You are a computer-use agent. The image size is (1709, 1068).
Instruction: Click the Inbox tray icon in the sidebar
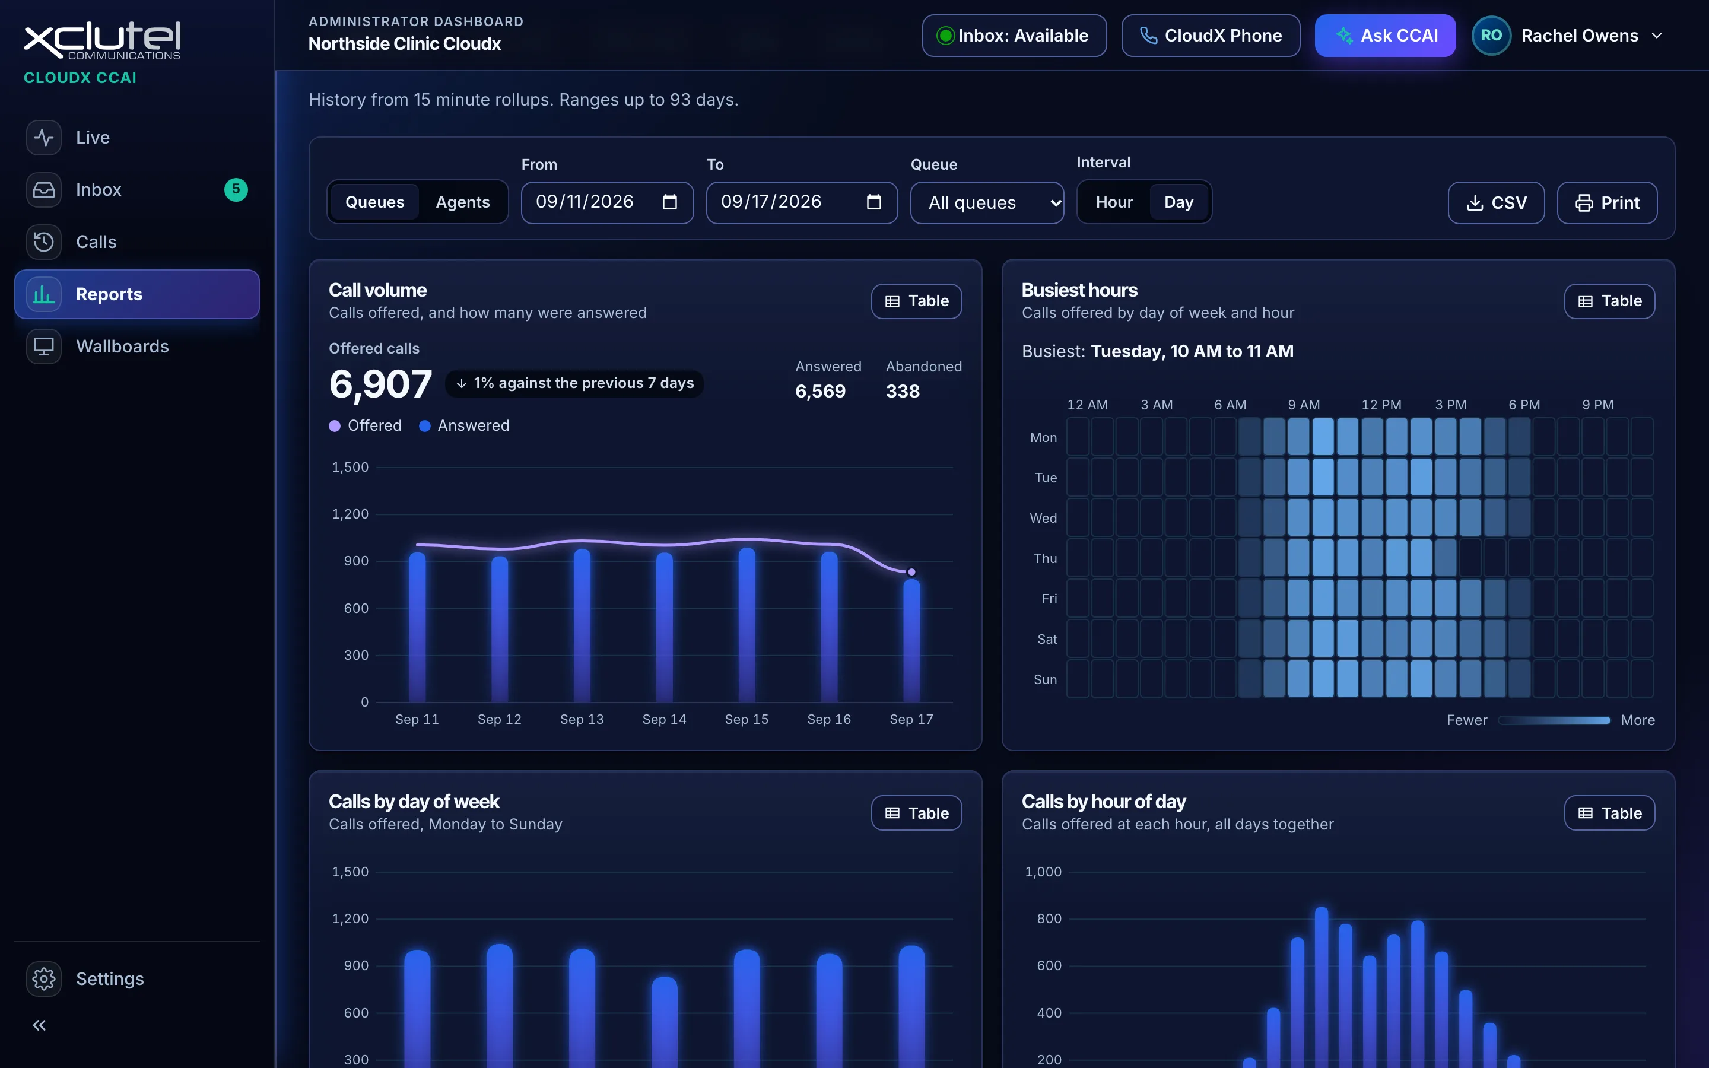coord(44,189)
